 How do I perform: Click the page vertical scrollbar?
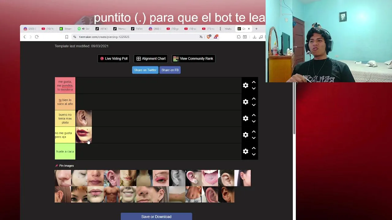[294, 108]
